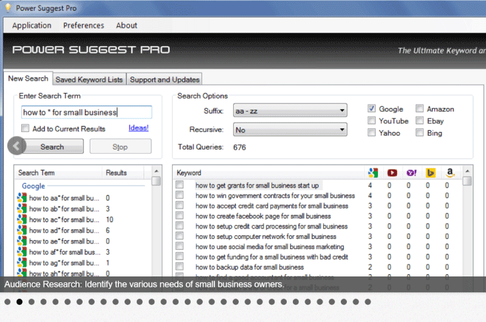
Task: Click Google icon beside 'how to ac*'
Action: point(22,219)
